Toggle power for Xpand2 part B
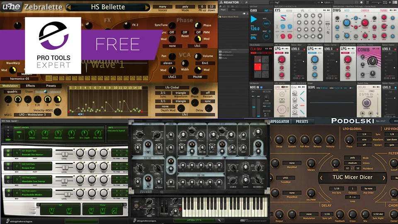The image size is (398, 224). tap(8, 164)
